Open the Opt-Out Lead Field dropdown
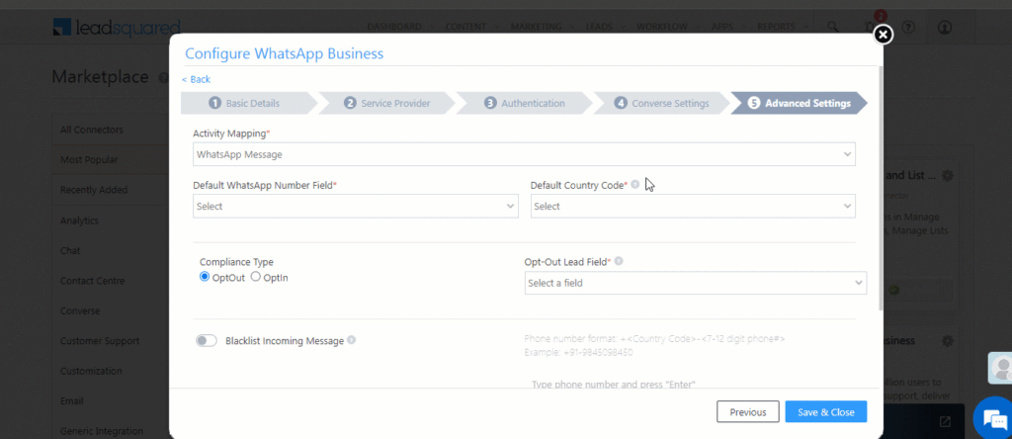 [x=696, y=283]
